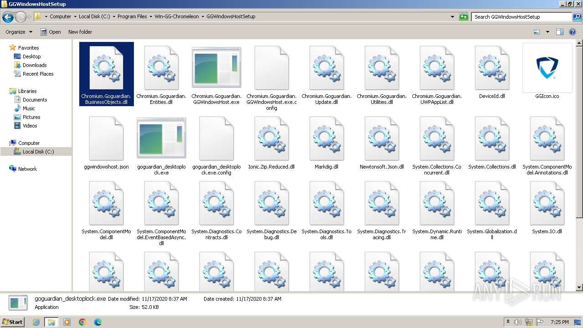Toggle the preview pane button
This screenshot has width=583, height=328.
[560, 32]
